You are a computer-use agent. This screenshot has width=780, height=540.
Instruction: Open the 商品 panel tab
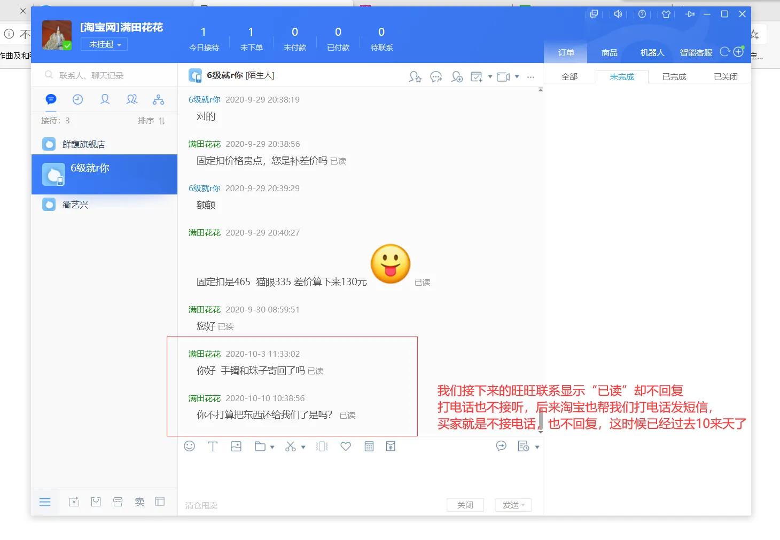609,52
